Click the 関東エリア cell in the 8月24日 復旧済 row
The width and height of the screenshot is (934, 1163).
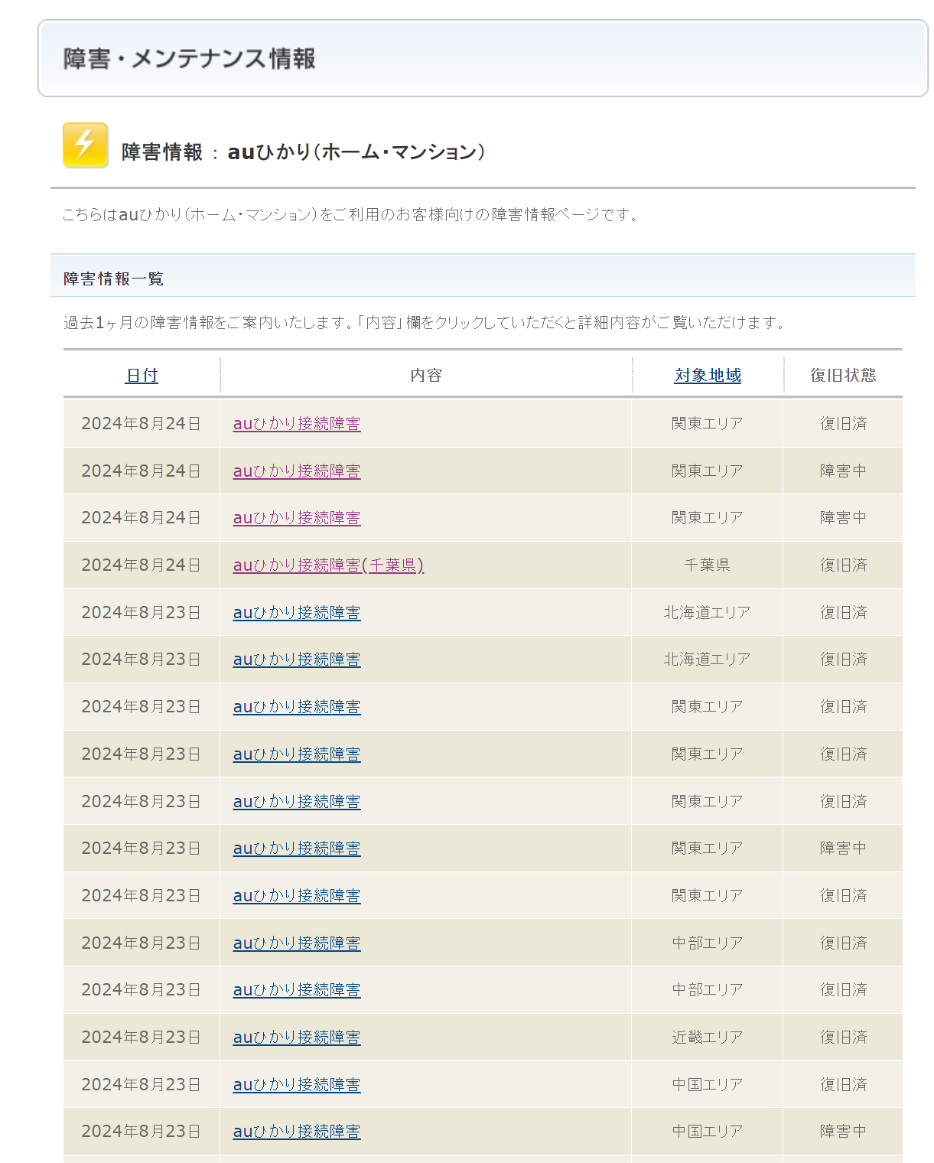(708, 423)
